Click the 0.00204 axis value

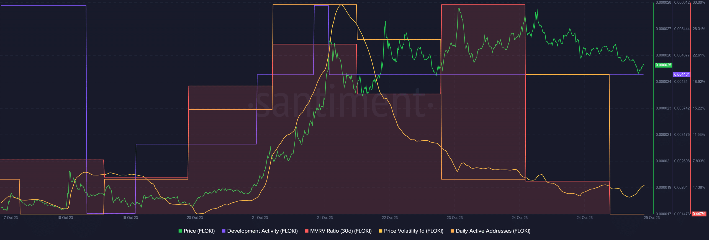(681, 187)
